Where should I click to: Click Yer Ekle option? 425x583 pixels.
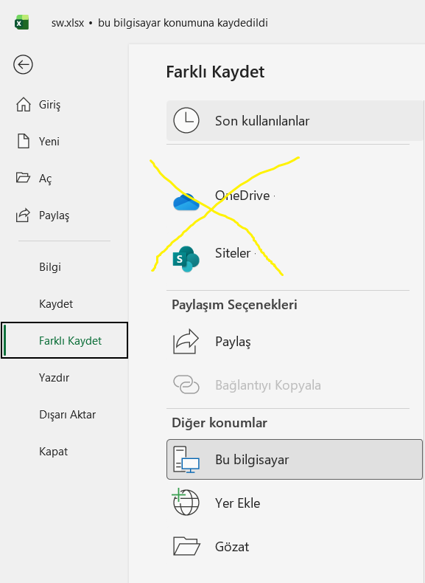pos(238,503)
